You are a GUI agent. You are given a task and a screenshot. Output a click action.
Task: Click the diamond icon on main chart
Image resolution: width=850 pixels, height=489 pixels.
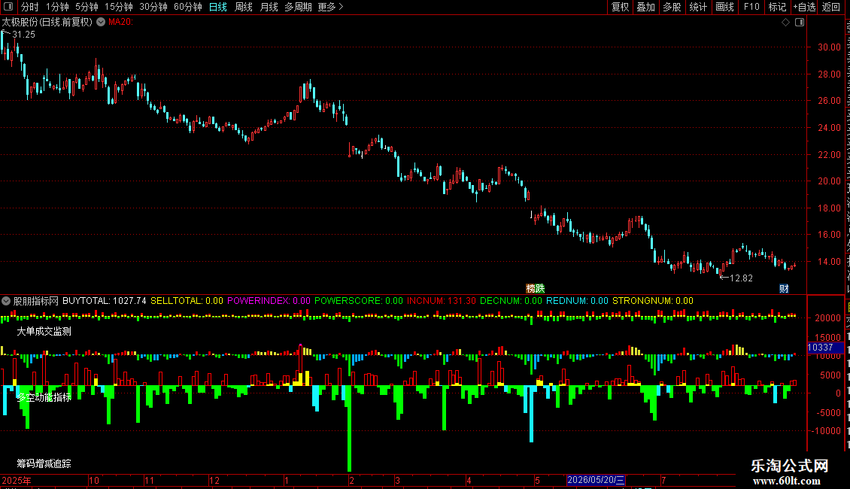(x=785, y=23)
